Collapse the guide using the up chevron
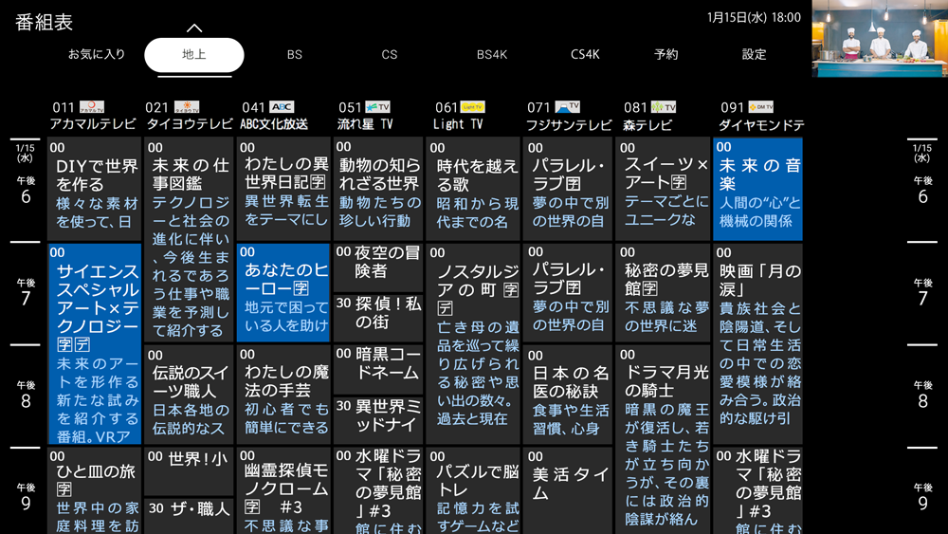The width and height of the screenshot is (948, 534). pyautogui.click(x=194, y=28)
